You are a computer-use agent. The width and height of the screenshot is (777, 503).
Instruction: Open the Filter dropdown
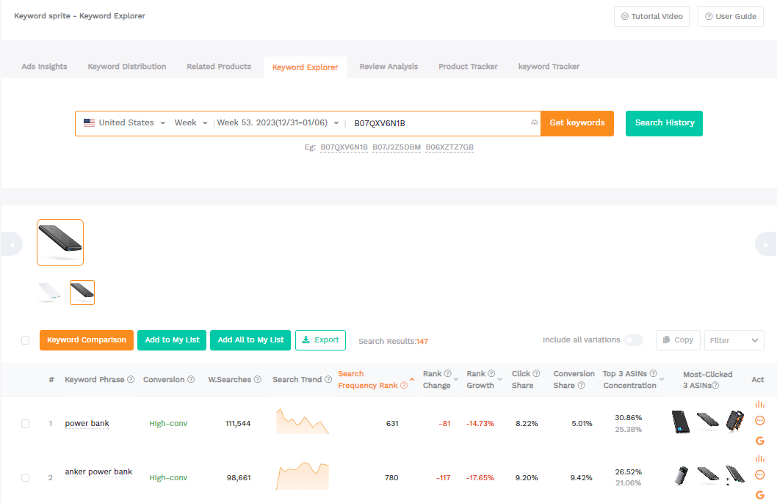[734, 340]
